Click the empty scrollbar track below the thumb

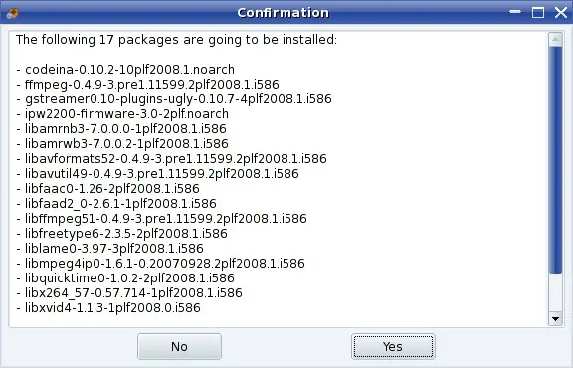[x=555, y=292]
